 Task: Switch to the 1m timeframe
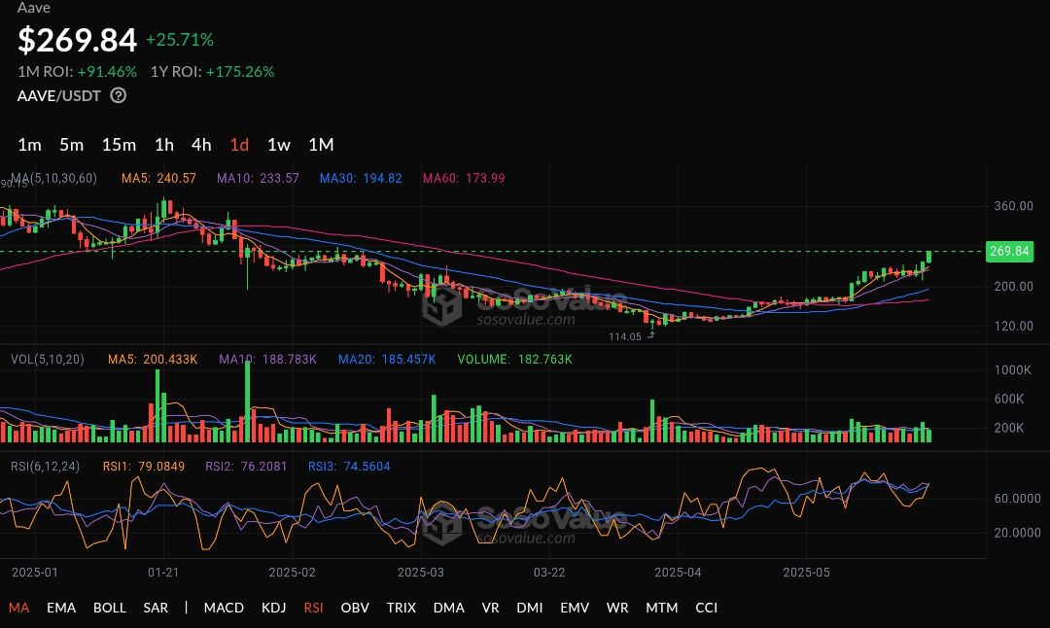click(x=29, y=145)
